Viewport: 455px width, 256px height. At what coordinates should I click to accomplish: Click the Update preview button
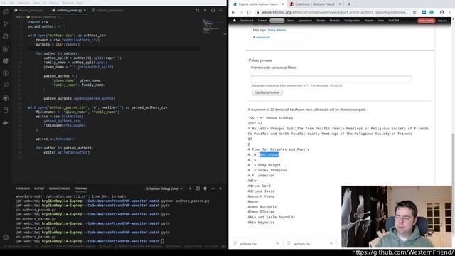(267, 92)
